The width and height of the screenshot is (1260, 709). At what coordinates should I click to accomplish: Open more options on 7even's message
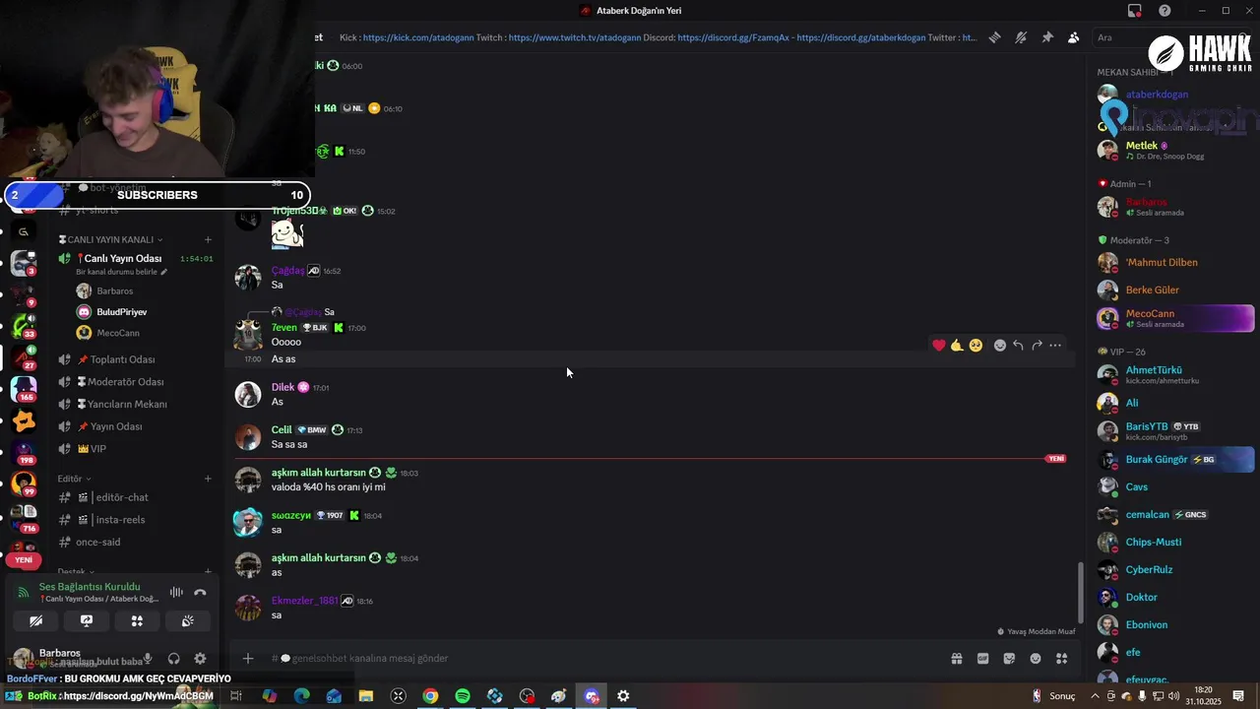click(x=1055, y=346)
